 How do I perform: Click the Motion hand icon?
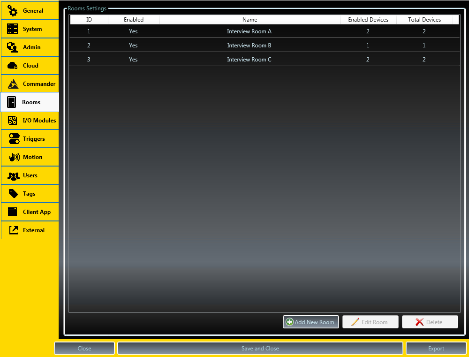click(x=14, y=157)
